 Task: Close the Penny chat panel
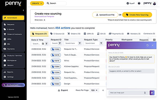coord(153,45)
